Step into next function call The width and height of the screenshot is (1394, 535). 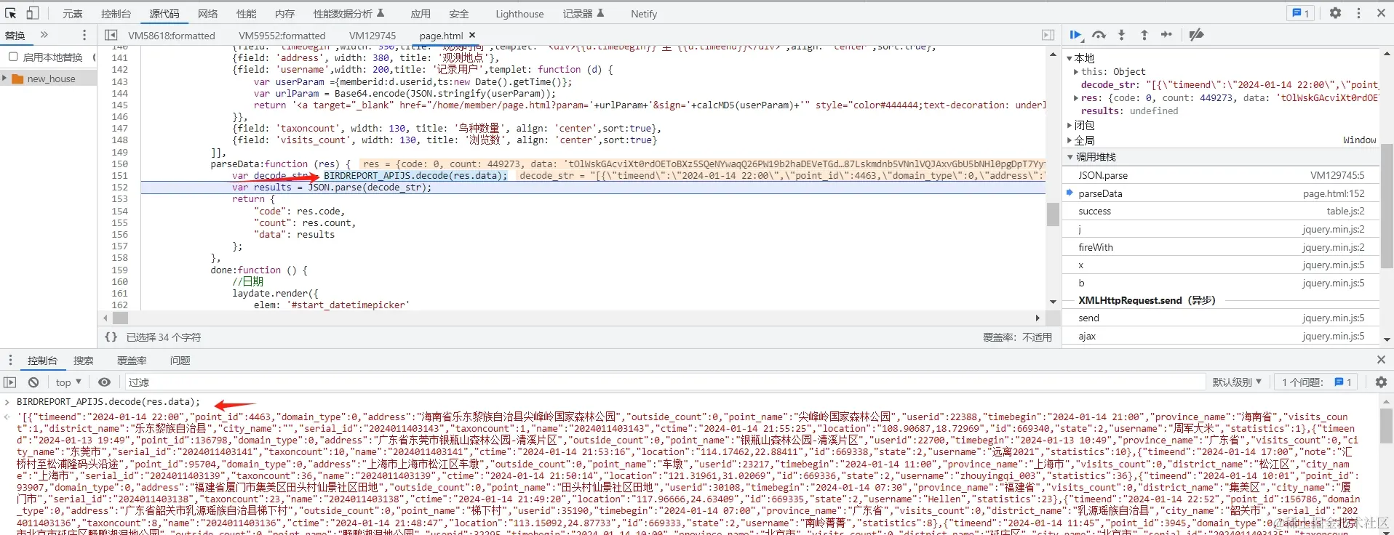1121,35
